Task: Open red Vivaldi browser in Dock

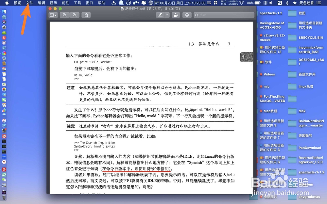Action: (x=4, y=136)
